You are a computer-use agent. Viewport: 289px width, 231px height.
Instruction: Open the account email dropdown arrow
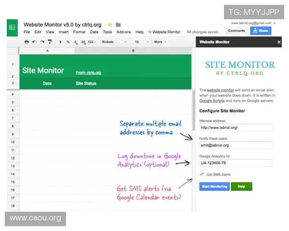(275, 23)
